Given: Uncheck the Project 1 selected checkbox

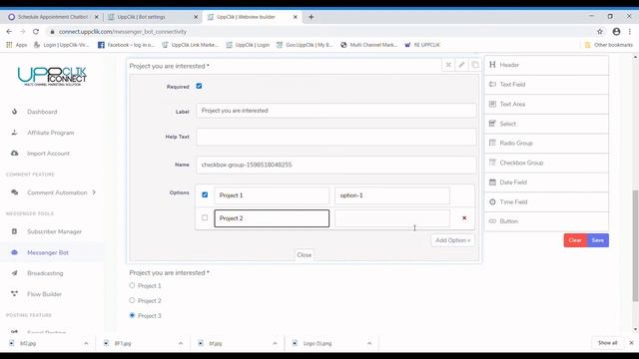Looking at the screenshot, I should tap(205, 195).
